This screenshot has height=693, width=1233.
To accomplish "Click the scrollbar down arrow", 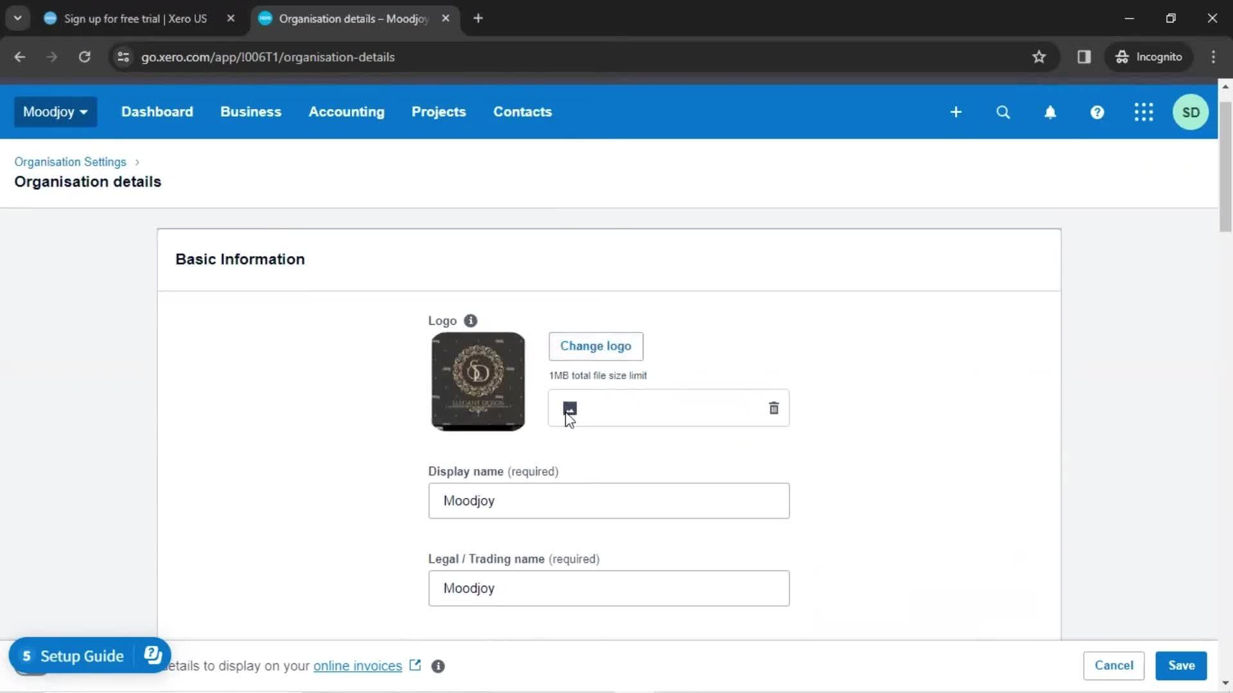I will tap(1225, 683).
